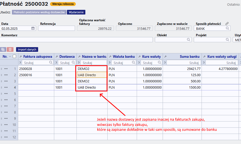Screen dimensions: 241x144
Task: Expand the filter chevron for Dostawca column
Action: point(56,62)
